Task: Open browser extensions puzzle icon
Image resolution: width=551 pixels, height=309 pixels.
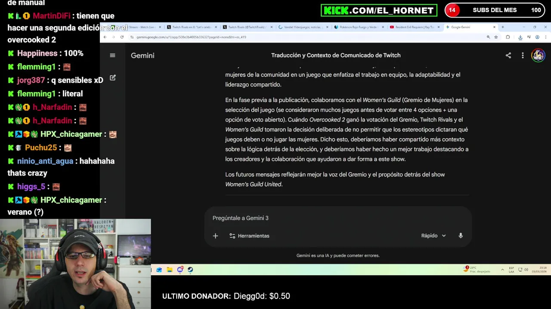Action: click(x=508, y=37)
